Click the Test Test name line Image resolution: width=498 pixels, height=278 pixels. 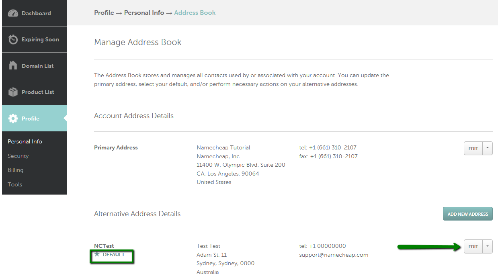click(x=209, y=246)
